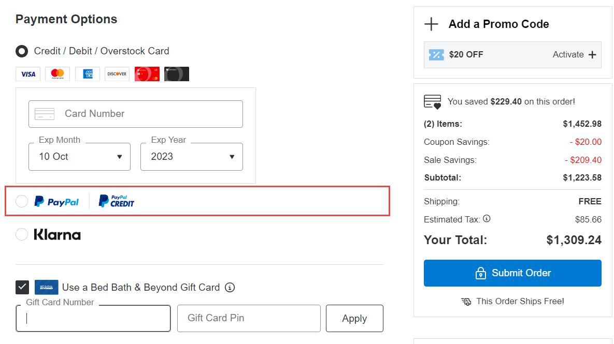Uncheck Use a Bed Bath & Beyond Gift Card

coord(22,287)
